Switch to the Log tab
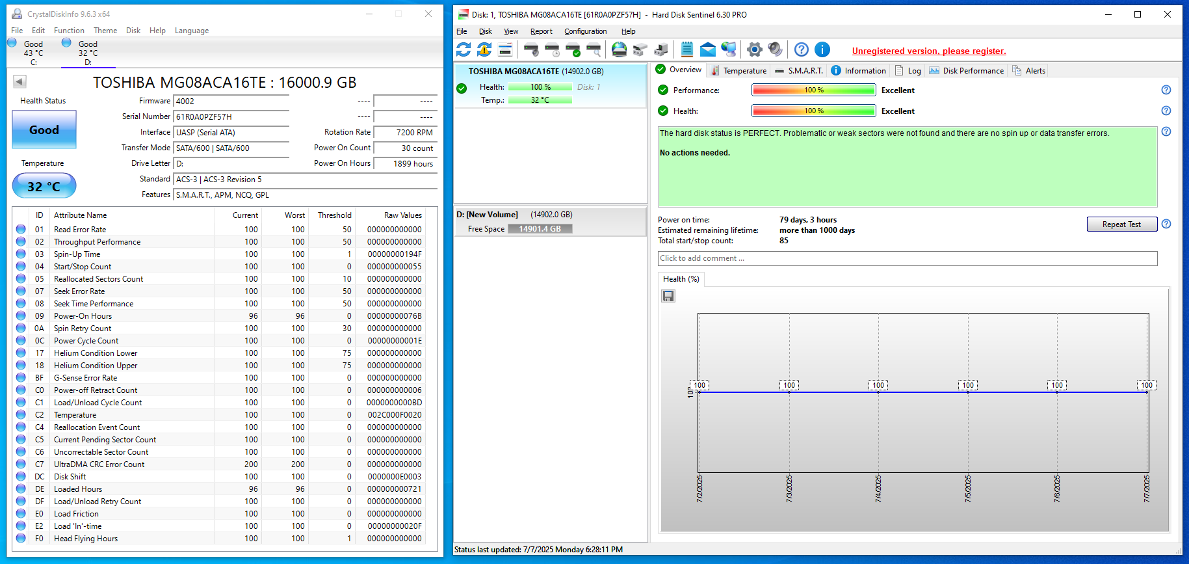This screenshot has width=1189, height=564. coord(908,70)
